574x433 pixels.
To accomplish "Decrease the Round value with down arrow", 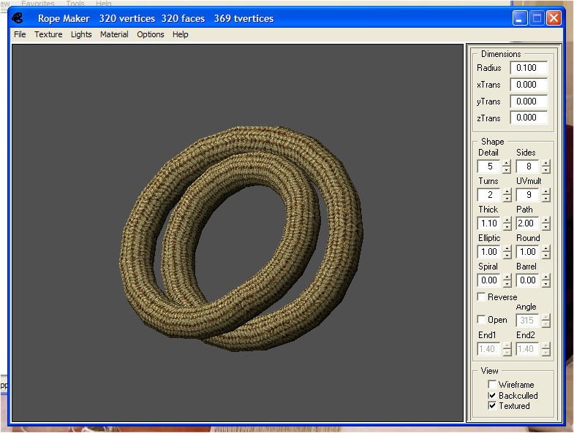I will click(x=545, y=256).
